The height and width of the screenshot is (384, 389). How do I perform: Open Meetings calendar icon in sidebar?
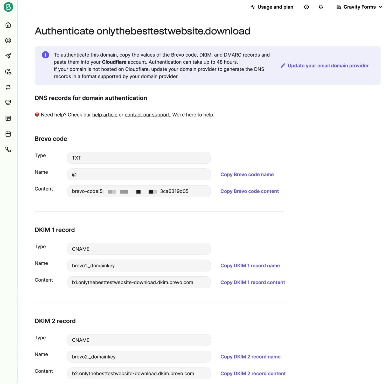pos(8,134)
